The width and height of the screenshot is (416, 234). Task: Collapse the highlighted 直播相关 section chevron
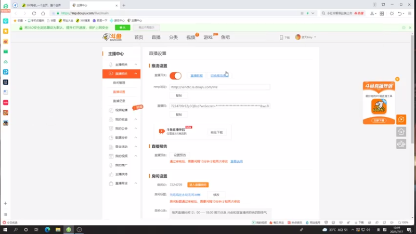click(136, 73)
